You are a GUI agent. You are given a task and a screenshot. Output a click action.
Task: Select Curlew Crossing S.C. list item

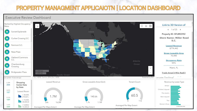(x=17, y=39)
